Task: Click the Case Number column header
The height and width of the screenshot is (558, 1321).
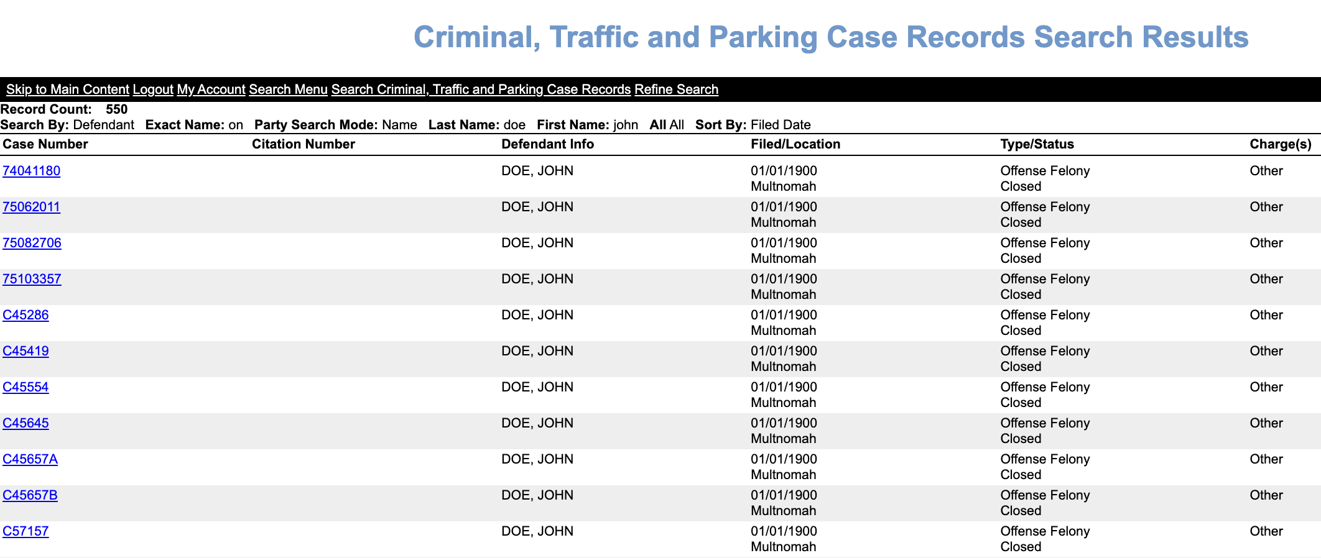Action: click(x=45, y=144)
